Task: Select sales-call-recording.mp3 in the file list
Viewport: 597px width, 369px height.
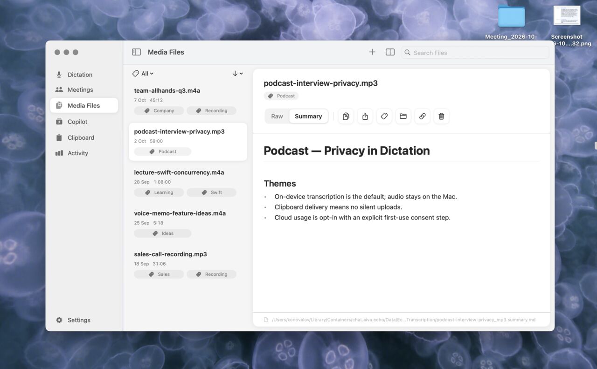Action: pyautogui.click(x=188, y=264)
